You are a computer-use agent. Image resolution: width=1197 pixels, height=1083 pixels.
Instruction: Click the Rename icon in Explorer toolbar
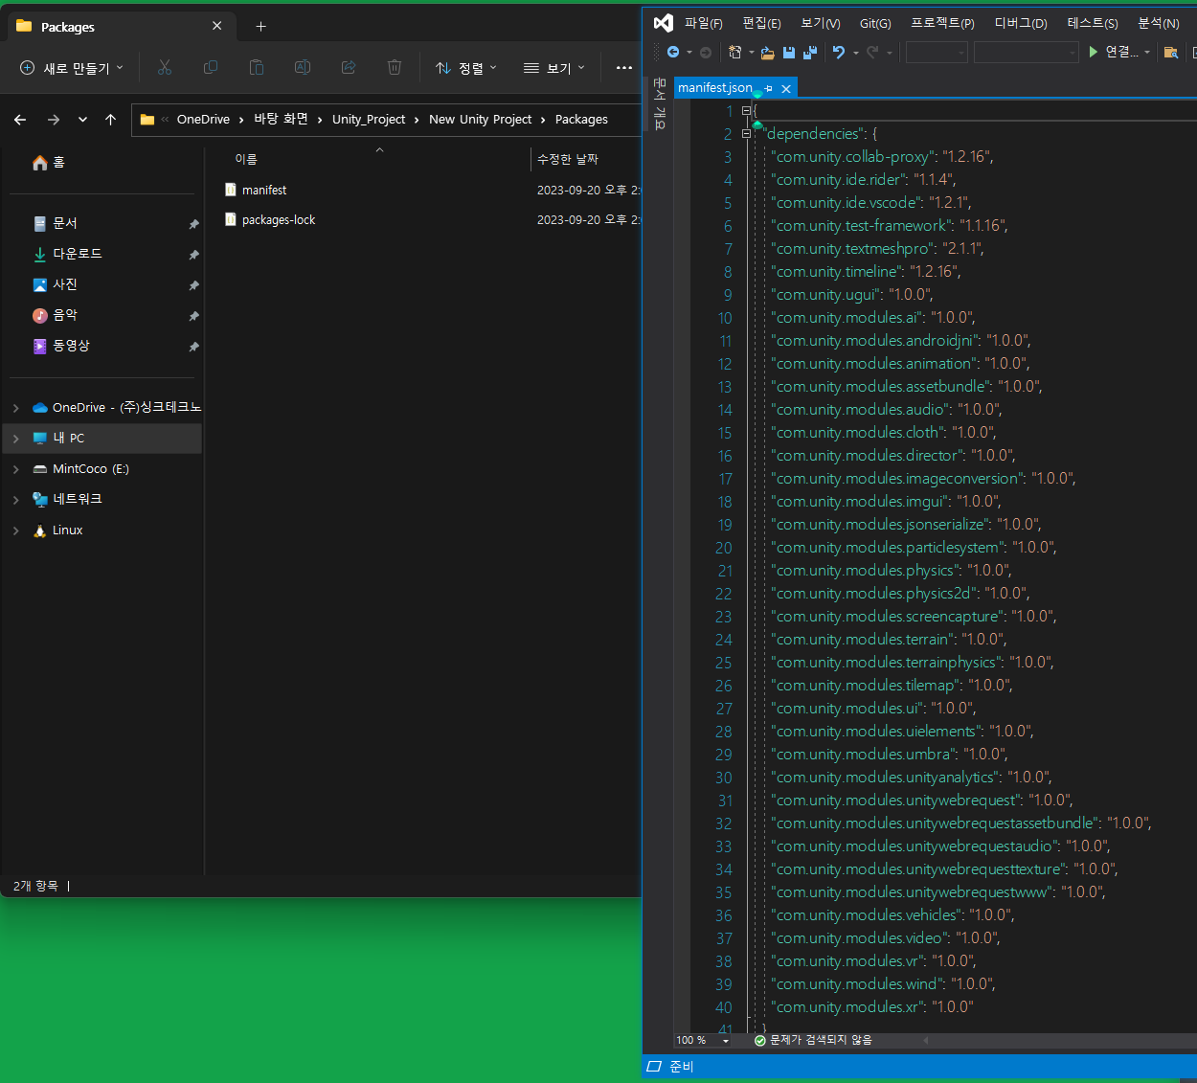tap(303, 67)
